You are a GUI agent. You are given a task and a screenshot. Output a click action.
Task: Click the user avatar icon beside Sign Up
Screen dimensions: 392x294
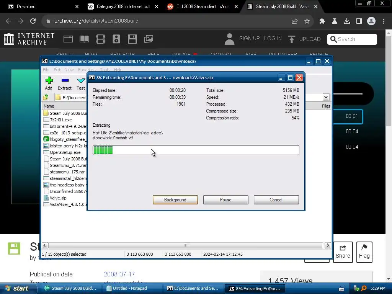pos(229,39)
